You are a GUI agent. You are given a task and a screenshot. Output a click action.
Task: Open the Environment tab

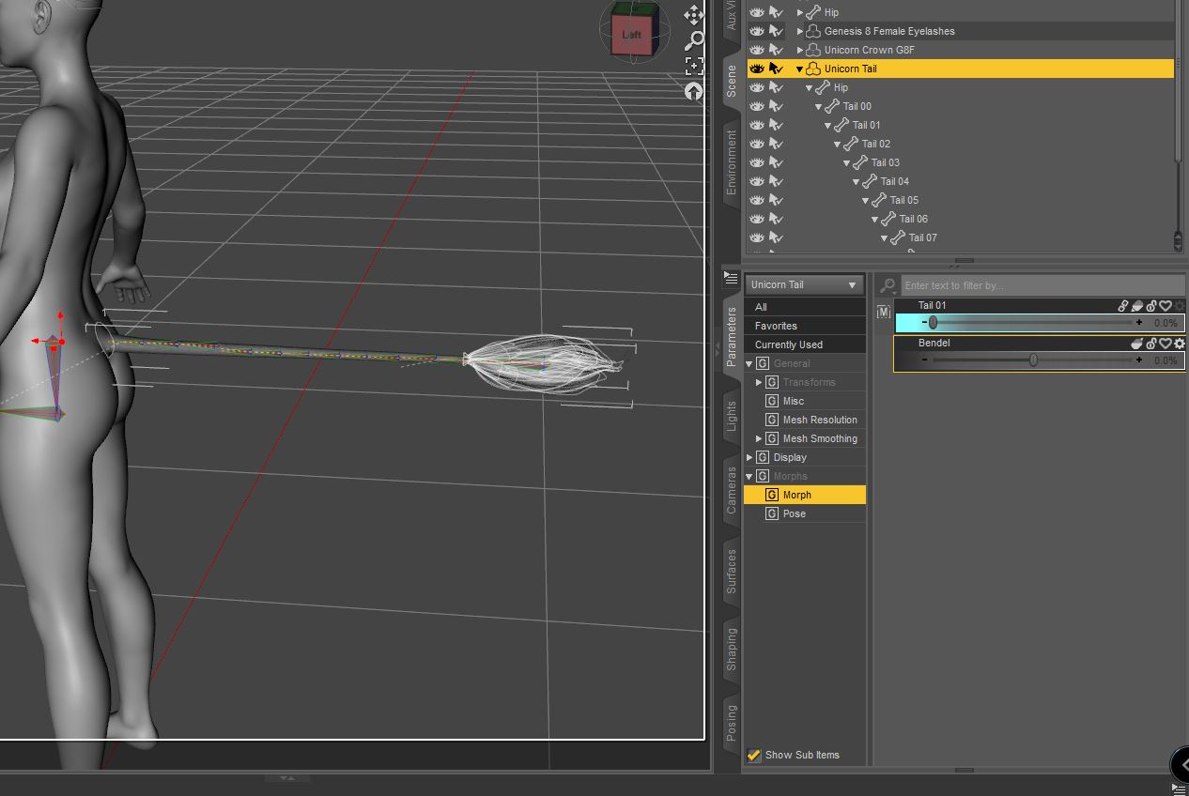731,162
